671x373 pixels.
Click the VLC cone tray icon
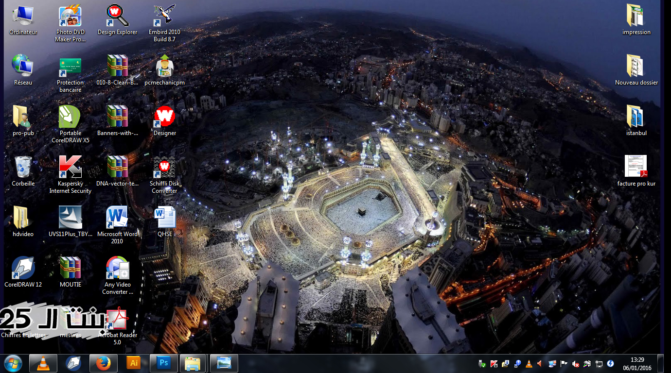coord(529,364)
